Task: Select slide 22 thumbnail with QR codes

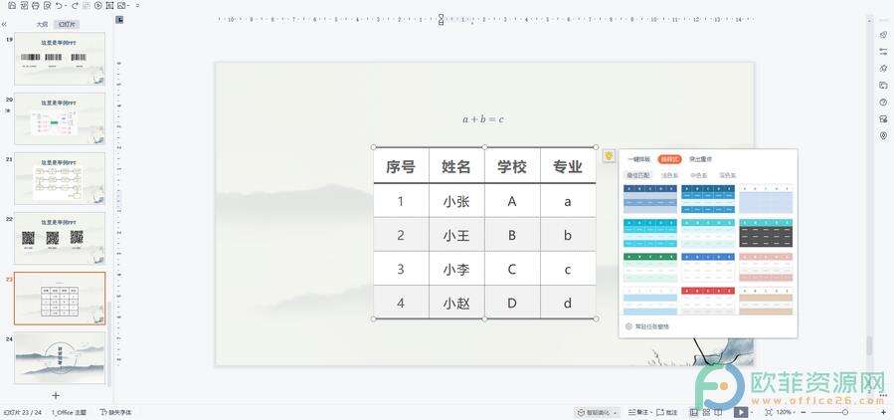Action: 60,238
